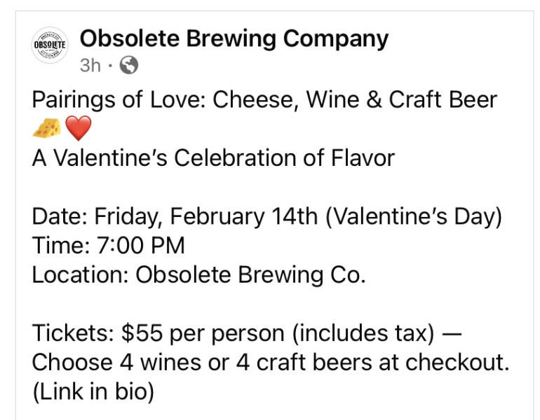The height and width of the screenshot is (420, 540).
Task: Click the words "Craft Beer" in headline
Action: 443,100
